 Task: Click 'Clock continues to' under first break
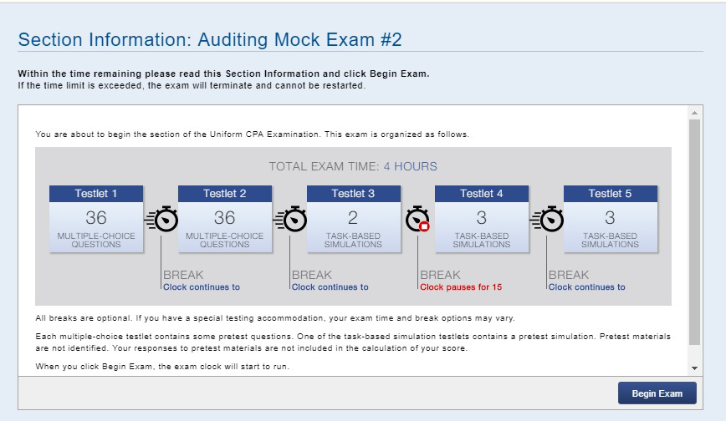click(202, 287)
